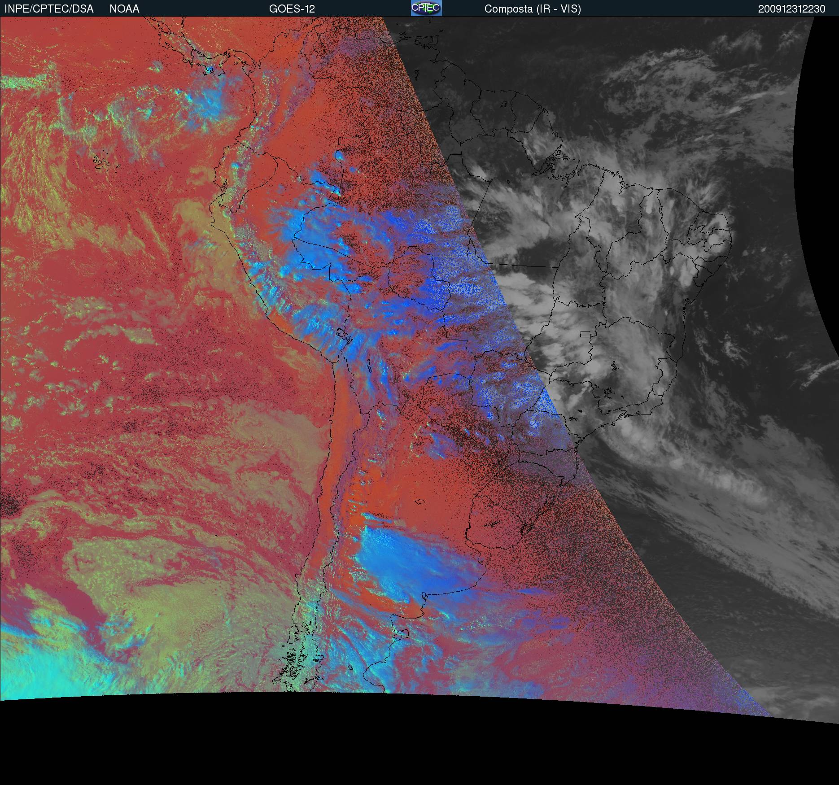Screen dimensions: 839x785
Task: Click the CPTEC logo in the header
Action: tap(426, 8)
